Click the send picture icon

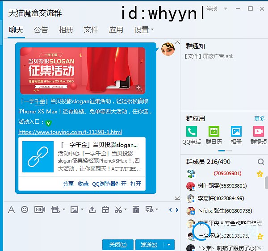(74, 209)
